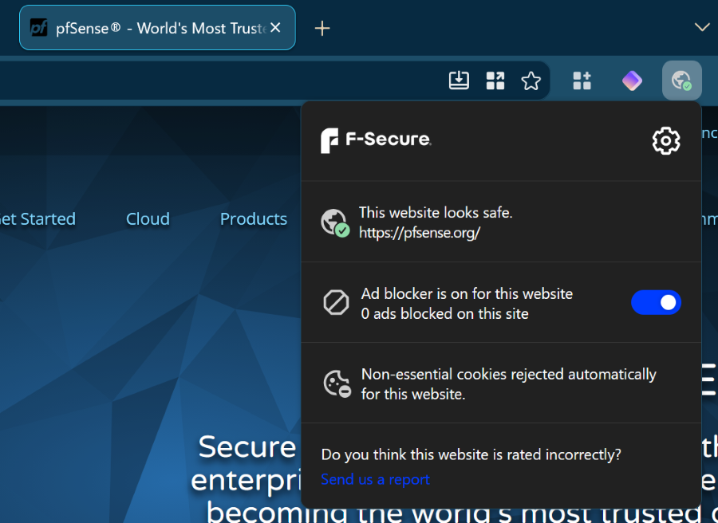Click the install app download icon
Image resolution: width=718 pixels, height=523 pixels.
(x=459, y=81)
